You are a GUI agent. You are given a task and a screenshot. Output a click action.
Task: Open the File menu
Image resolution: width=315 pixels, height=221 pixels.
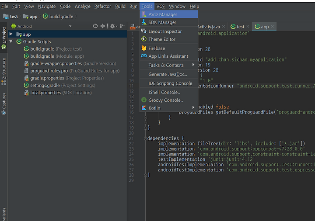click(5, 7)
